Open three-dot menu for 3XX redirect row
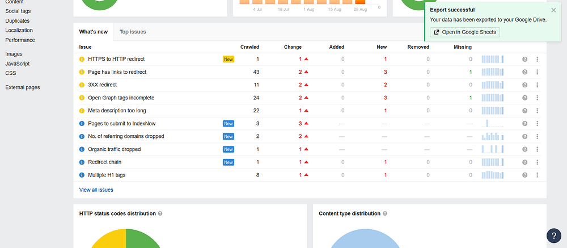The width and height of the screenshot is (567, 248). tap(538, 85)
